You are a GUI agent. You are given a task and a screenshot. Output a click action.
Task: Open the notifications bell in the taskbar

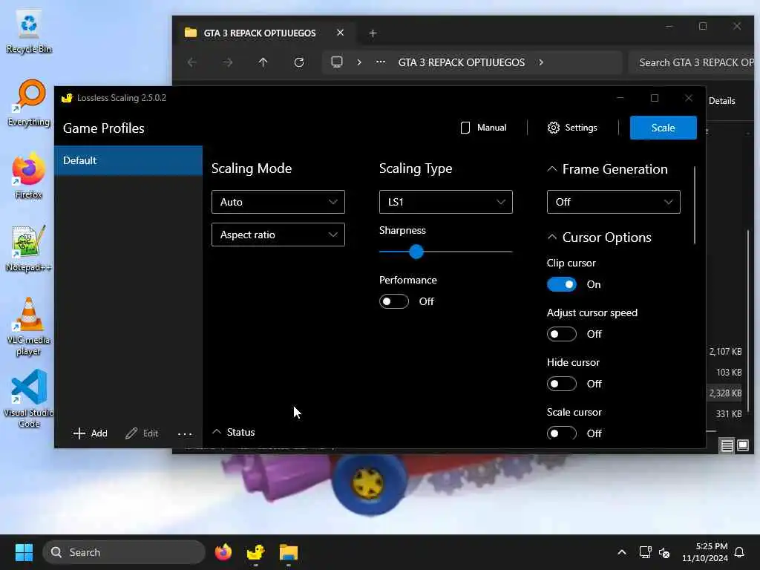click(x=740, y=552)
